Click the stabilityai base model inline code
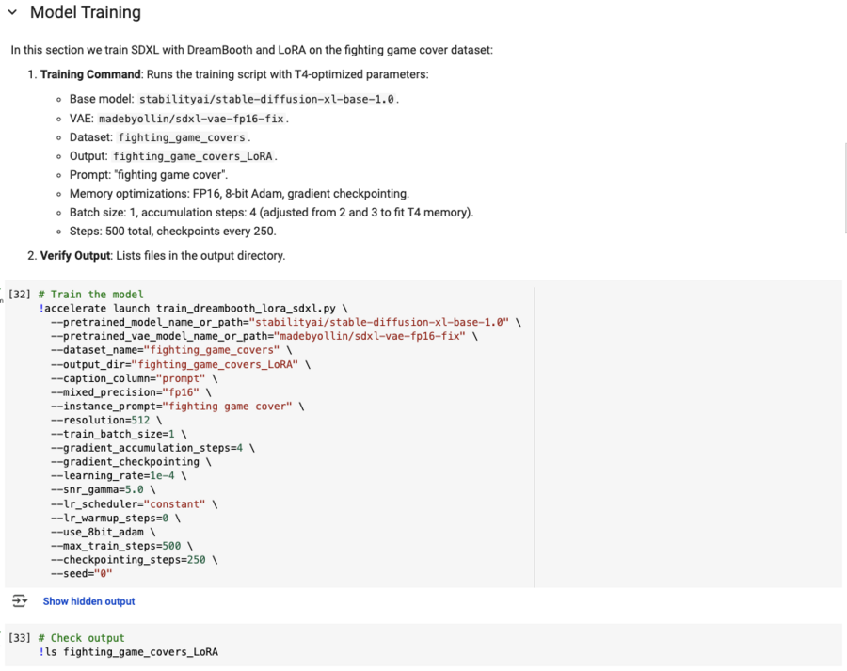 268,99
